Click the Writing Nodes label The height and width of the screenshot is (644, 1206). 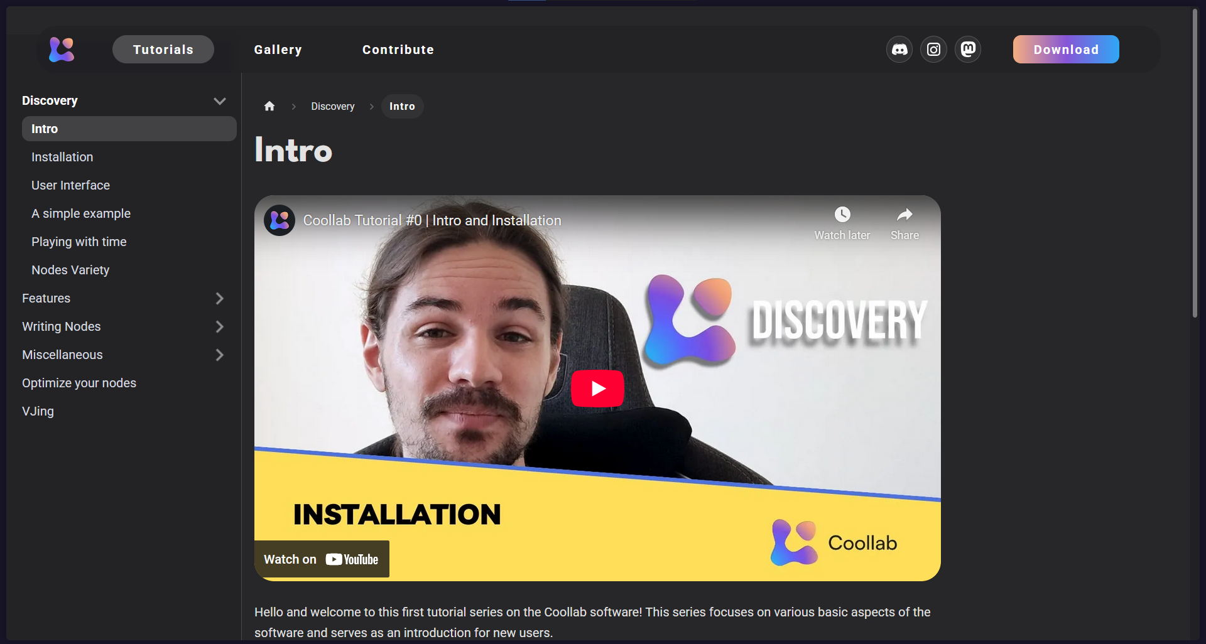click(61, 326)
